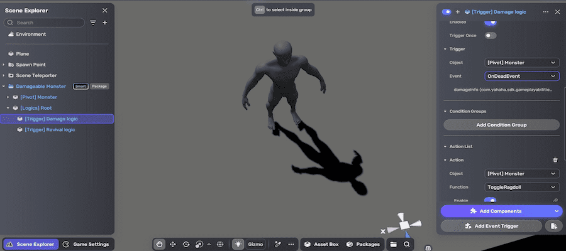The height and width of the screenshot is (251, 566).
Task: Click the Add Condition Group button
Action: click(501, 125)
